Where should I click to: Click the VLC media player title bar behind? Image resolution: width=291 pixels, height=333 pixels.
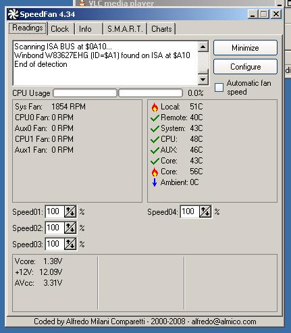[176, 3]
